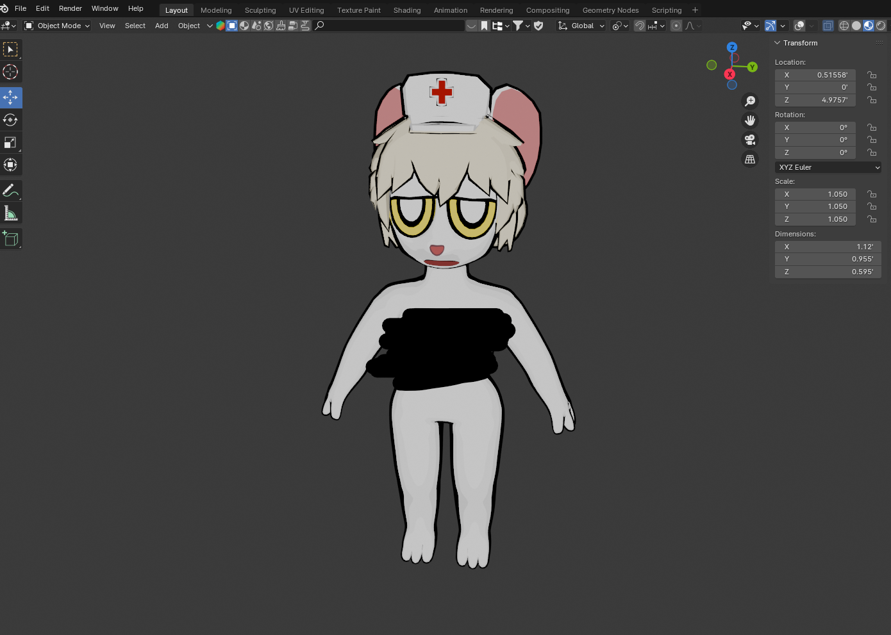891x635 pixels.
Task: Click the Select menu in viewport header
Action: [x=135, y=26]
